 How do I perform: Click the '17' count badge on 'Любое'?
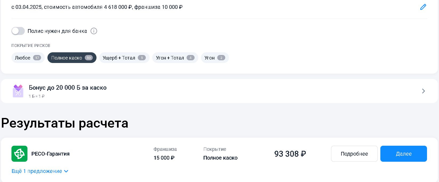coord(37,58)
